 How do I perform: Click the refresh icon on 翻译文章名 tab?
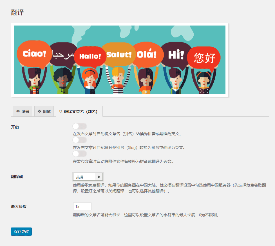(x=61, y=111)
